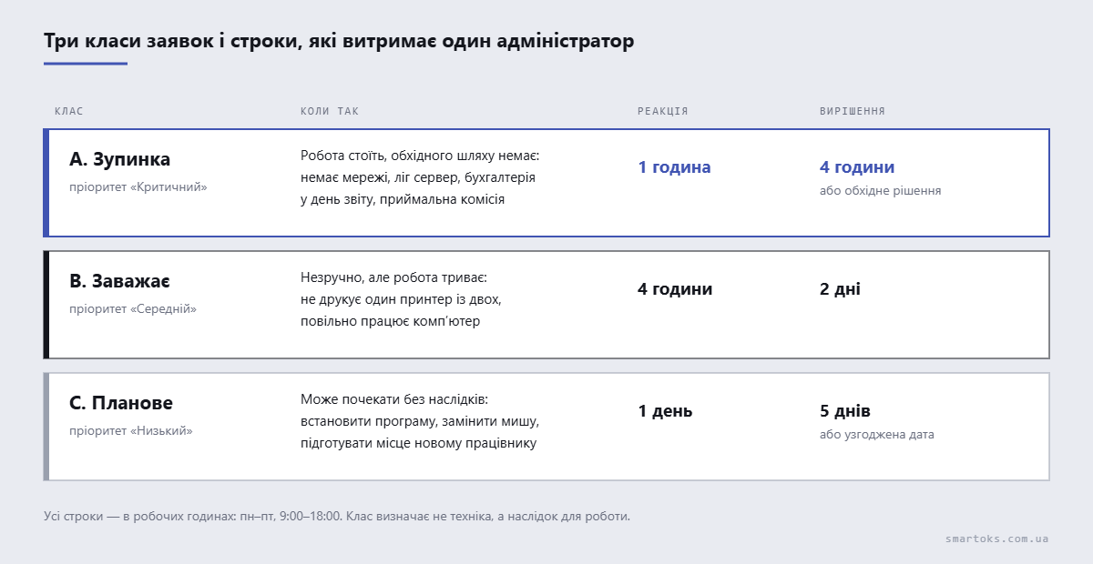Open the smartoks.com.ua link
The height and width of the screenshot is (564, 1093).
pos(996,539)
